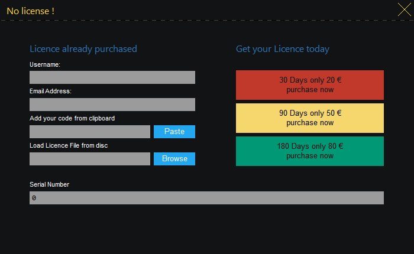Purchase the red 30 Days licence

(x=310, y=85)
